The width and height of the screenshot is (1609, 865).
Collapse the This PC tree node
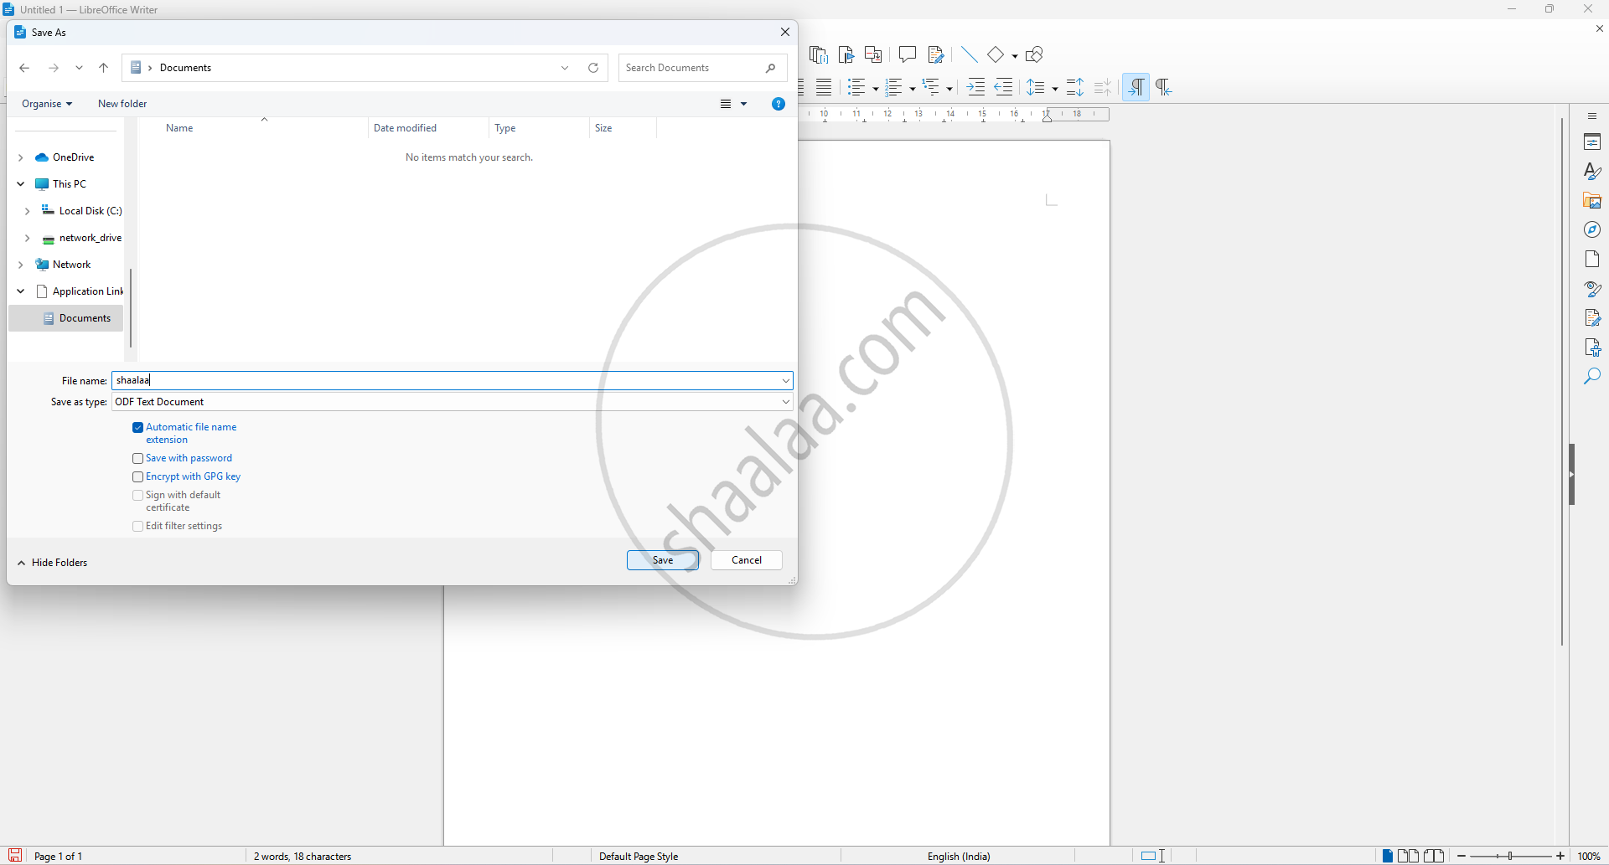(21, 184)
